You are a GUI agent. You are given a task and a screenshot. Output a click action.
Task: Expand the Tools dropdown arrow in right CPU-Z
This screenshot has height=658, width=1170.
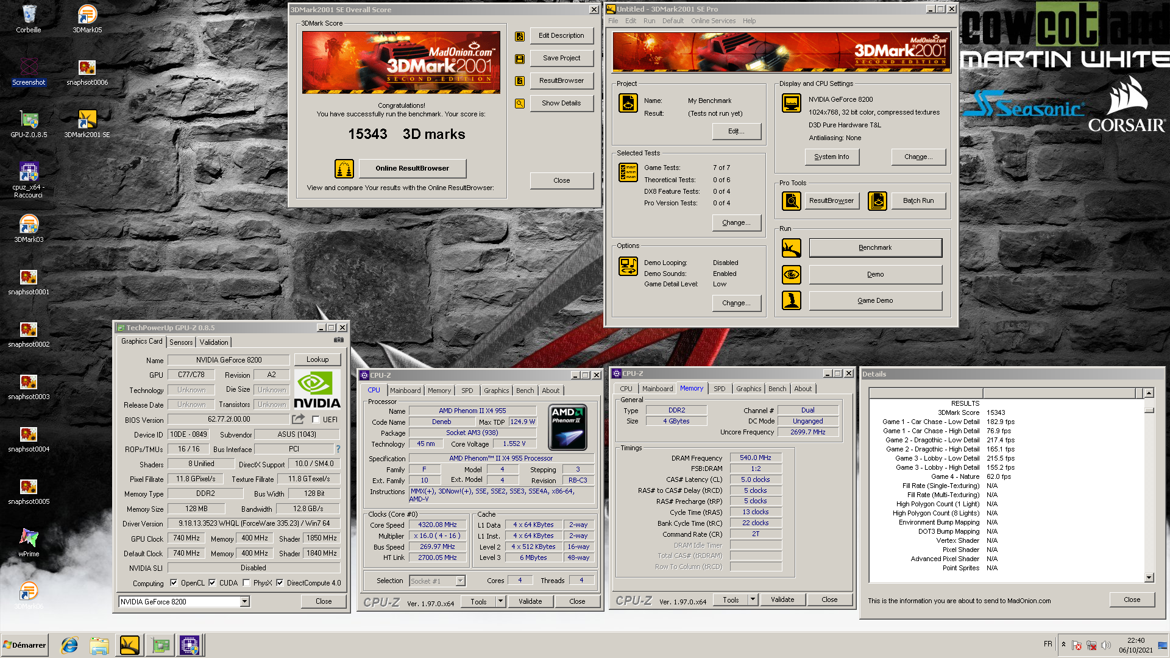point(753,600)
